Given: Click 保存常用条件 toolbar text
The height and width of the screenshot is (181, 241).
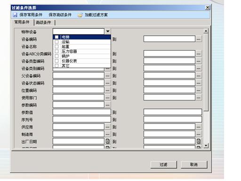Looking at the screenshot, I should pos(31,15).
